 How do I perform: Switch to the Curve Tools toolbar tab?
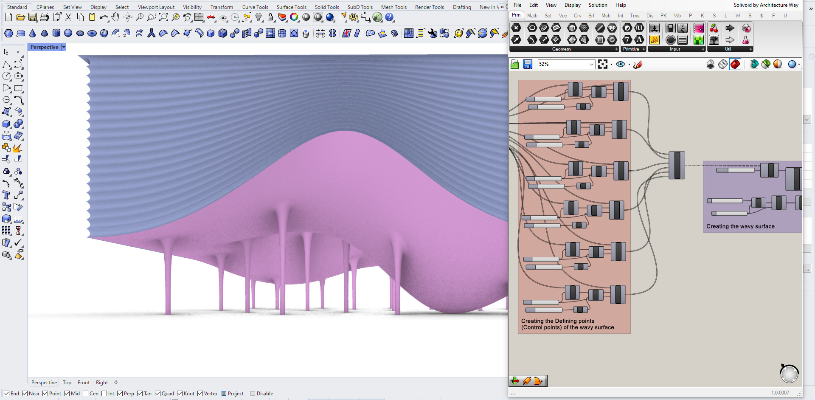pos(255,7)
